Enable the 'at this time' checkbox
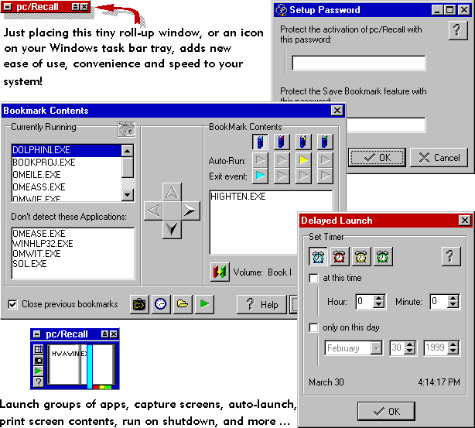Screen dimensions: 475x428 point(313,278)
